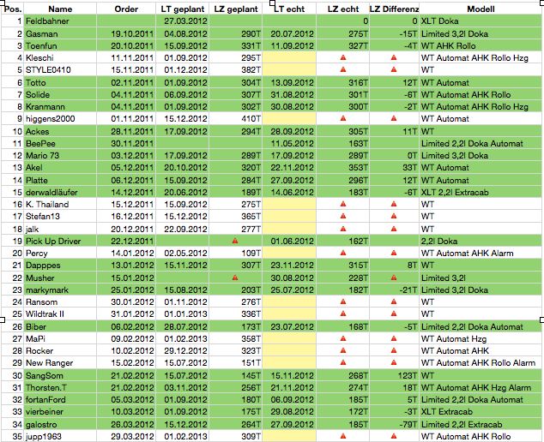544x442 pixels.
Task: Click vierbeiner's model 'XLT Extracab'
Action: point(447,411)
